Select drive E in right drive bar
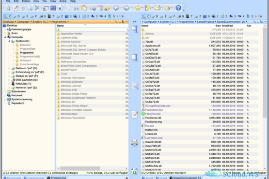The width and height of the screenshot is (269, 179). [x=163, y=16]
